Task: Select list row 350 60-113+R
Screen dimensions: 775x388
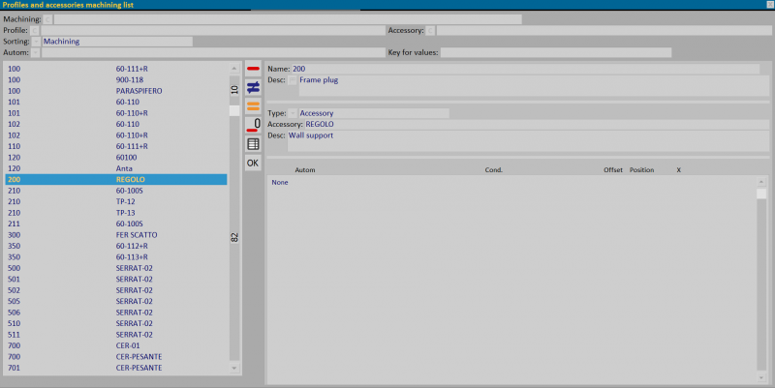Action: coord(116,257)
